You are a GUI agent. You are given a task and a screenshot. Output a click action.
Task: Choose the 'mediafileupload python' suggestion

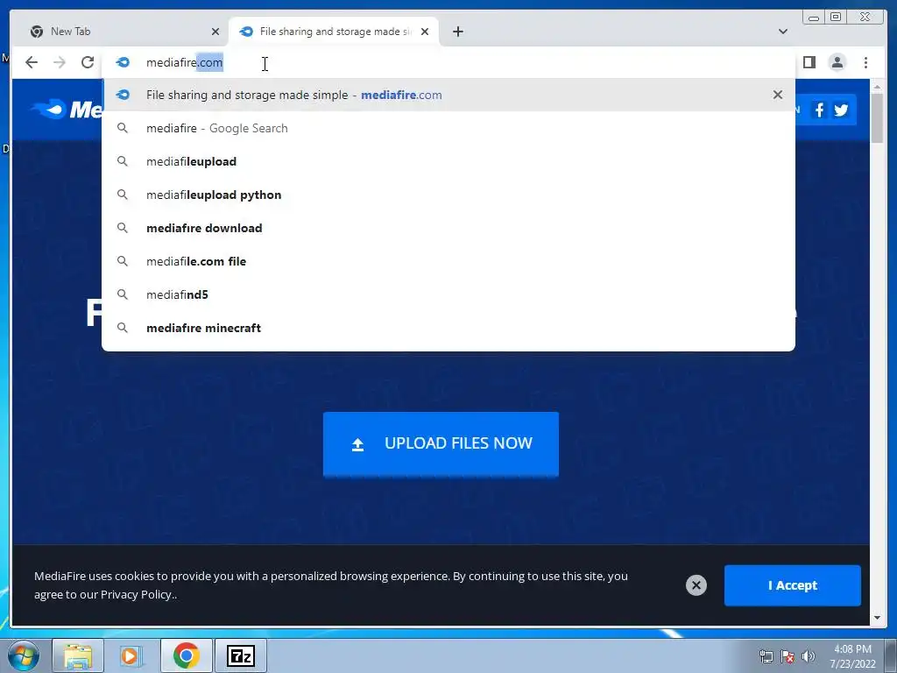click(448, 195)
